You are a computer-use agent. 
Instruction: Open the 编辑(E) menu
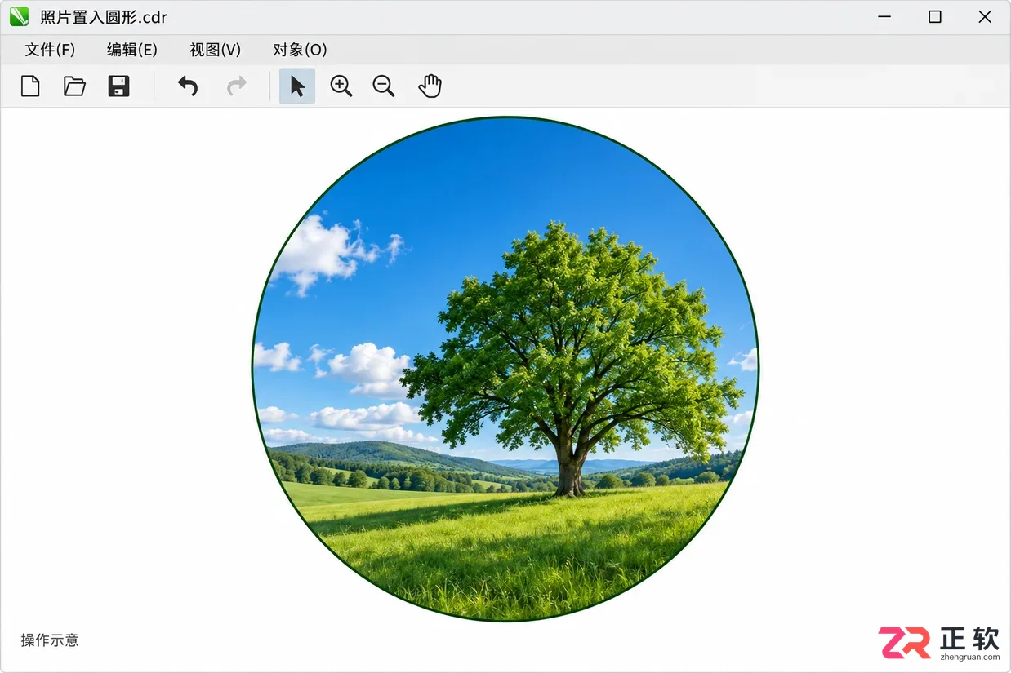[132, 50]
